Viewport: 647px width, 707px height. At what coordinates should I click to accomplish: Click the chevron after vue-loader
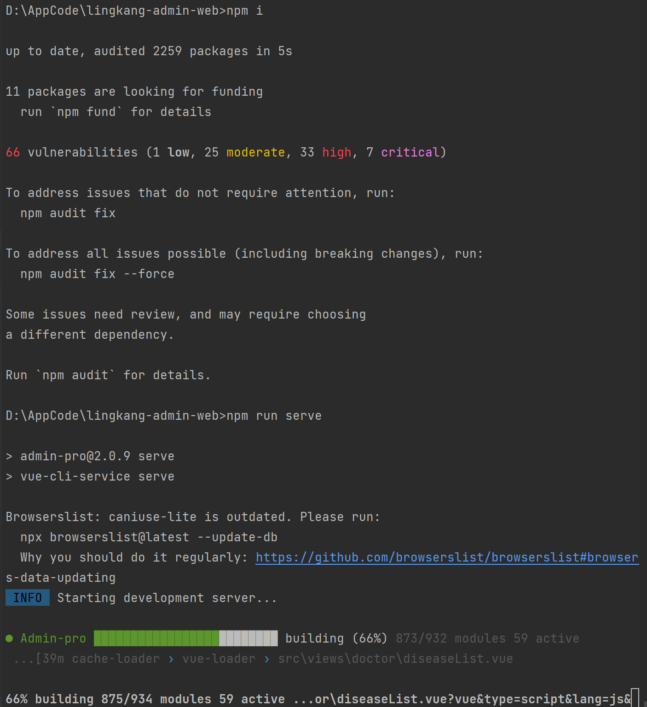pos(267,659)
